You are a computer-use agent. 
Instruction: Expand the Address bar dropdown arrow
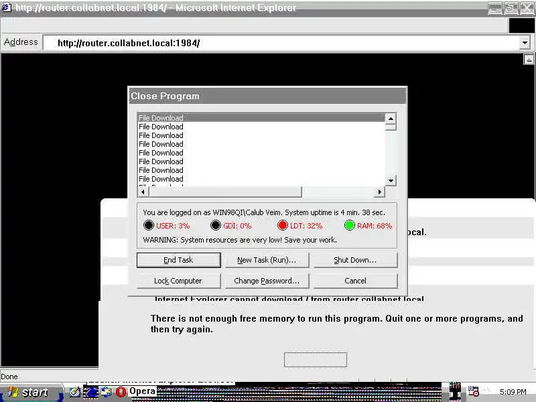(525, 43)
